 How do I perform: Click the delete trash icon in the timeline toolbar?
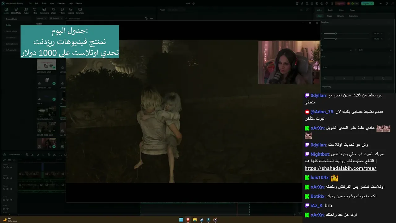pyautogui.click(x=49, y=155)
